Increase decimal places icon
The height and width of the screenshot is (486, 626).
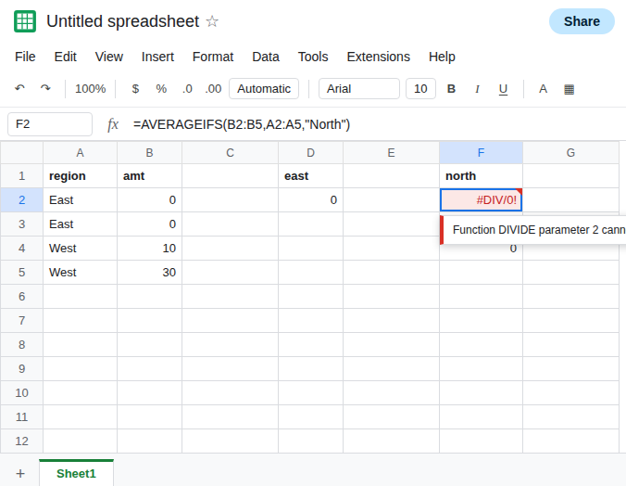(x=213, y=88)
